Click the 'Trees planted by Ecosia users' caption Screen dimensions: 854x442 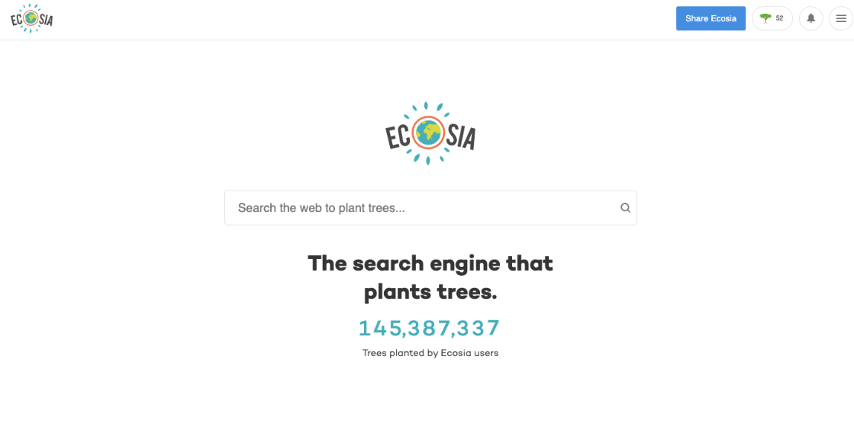[x=430, y=353]
